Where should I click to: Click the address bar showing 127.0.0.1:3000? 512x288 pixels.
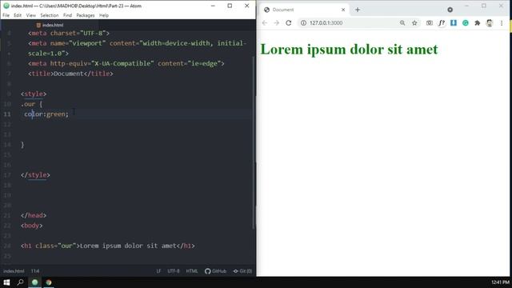[x=353, y=23]
